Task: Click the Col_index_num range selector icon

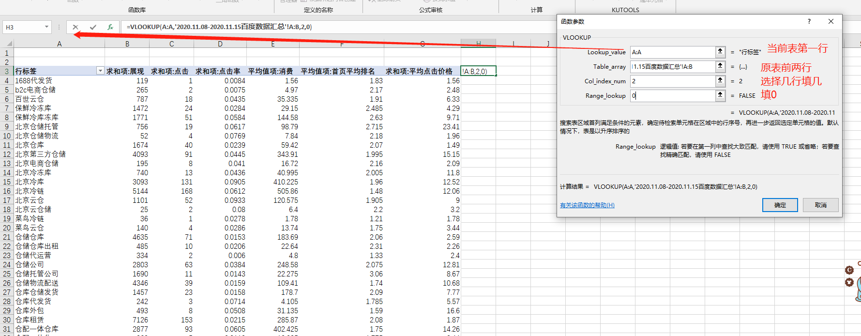Action: tap(720, 81)
